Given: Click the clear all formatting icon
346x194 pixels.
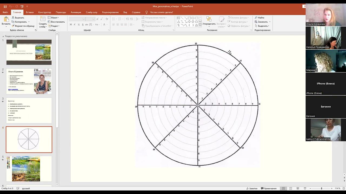Looking at the screenshot, I should [107, 19].
